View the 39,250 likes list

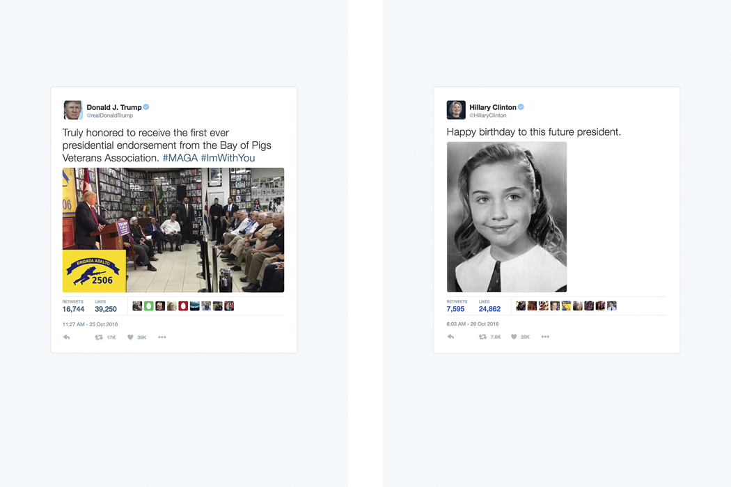point(106,306)
